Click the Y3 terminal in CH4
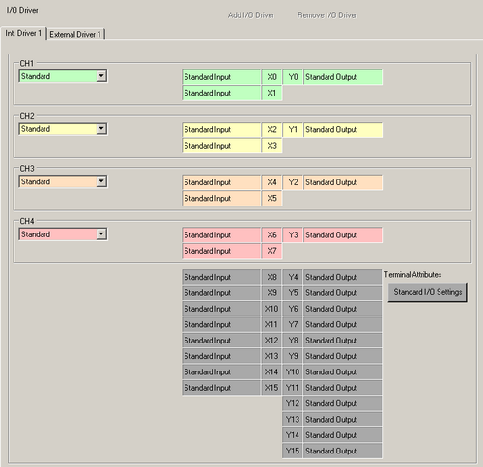This screenshot has width=483, height=467. (293, 235)
